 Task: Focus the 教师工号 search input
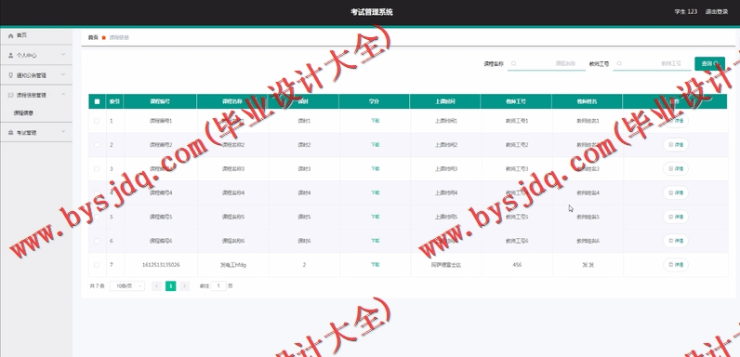[652, 63]
